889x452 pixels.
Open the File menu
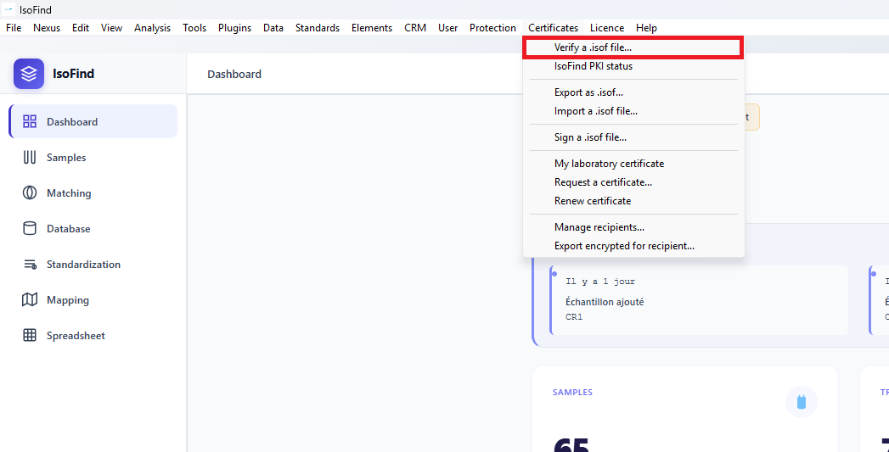(14, 28)
